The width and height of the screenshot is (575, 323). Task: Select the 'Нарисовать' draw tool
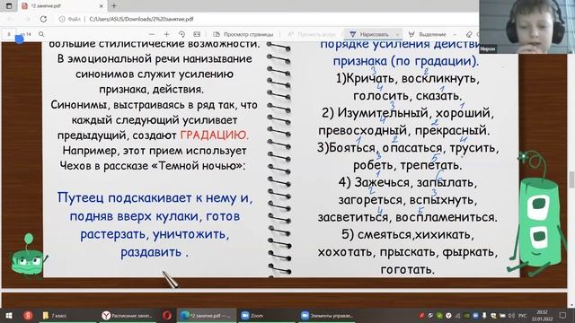pos(369,34)
